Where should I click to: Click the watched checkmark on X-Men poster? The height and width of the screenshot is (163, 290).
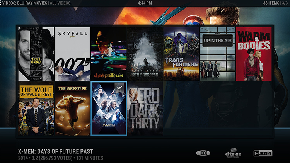[119, 87]
